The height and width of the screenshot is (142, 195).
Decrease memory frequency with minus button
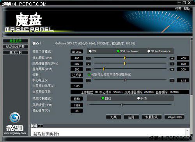(88, 69)
